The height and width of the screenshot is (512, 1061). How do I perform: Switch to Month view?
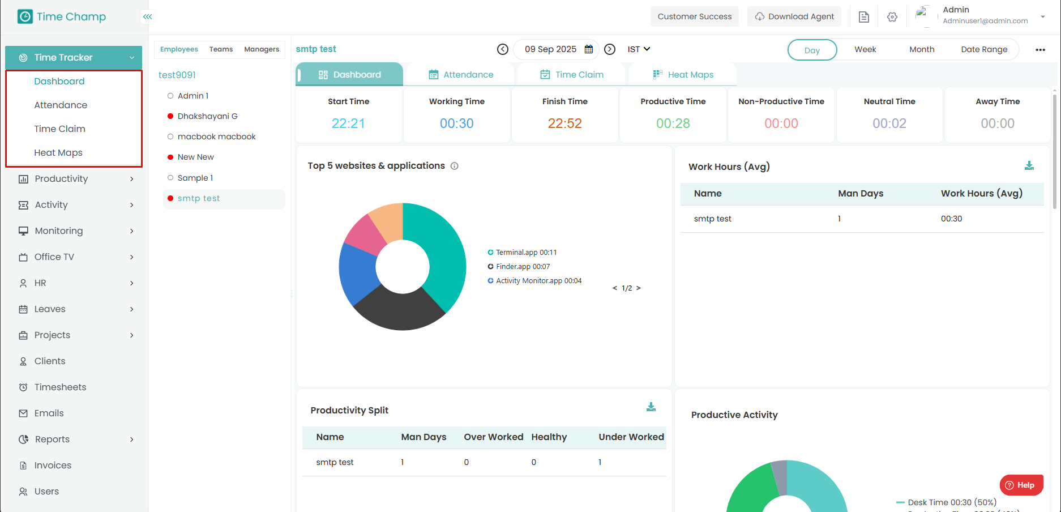[921, 50]
